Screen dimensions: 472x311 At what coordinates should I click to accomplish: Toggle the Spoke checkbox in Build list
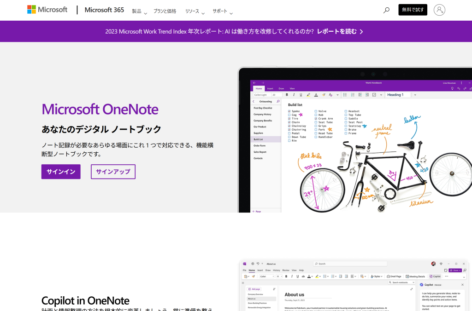[289, 111]
